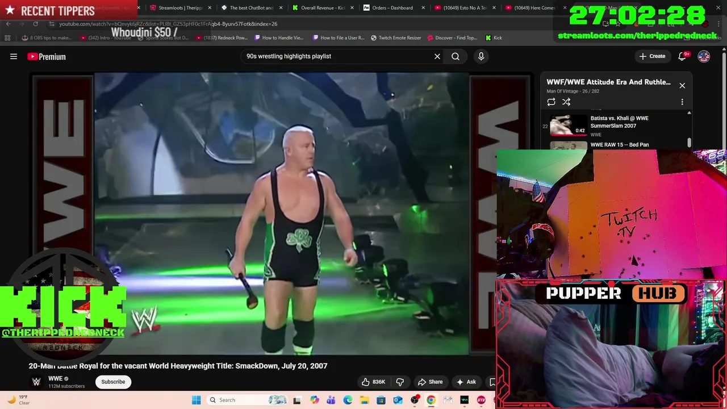Open Batista vs. Khali video thumbnail

tap(569, 126)
